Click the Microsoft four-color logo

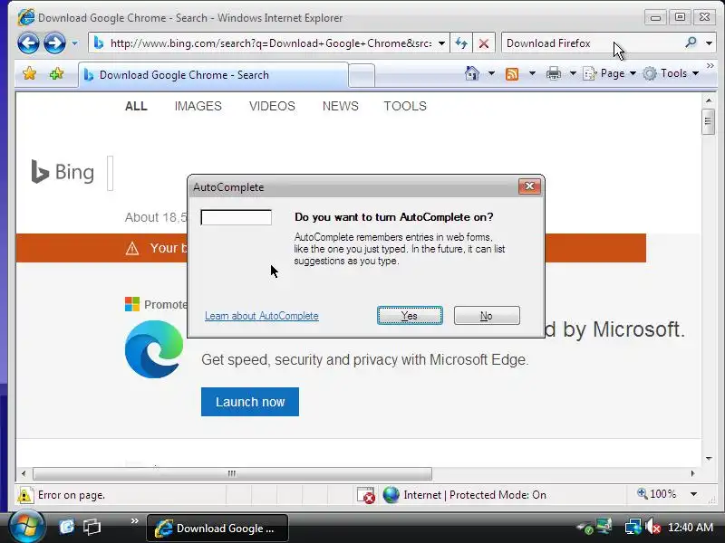pos(132,304)
